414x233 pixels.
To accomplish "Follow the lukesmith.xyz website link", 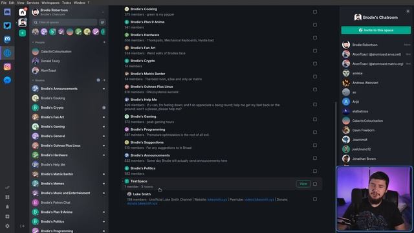I will click(x=217, y=199).
